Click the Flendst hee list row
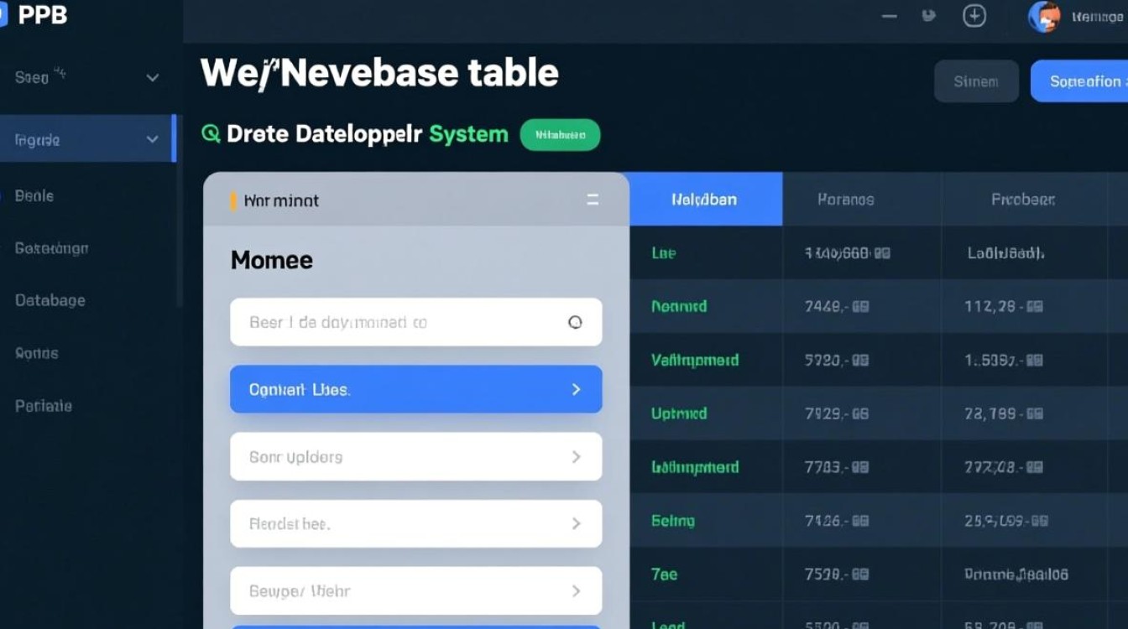The height and width of the screenshot is (629, 1128). (x=415, y=523)
